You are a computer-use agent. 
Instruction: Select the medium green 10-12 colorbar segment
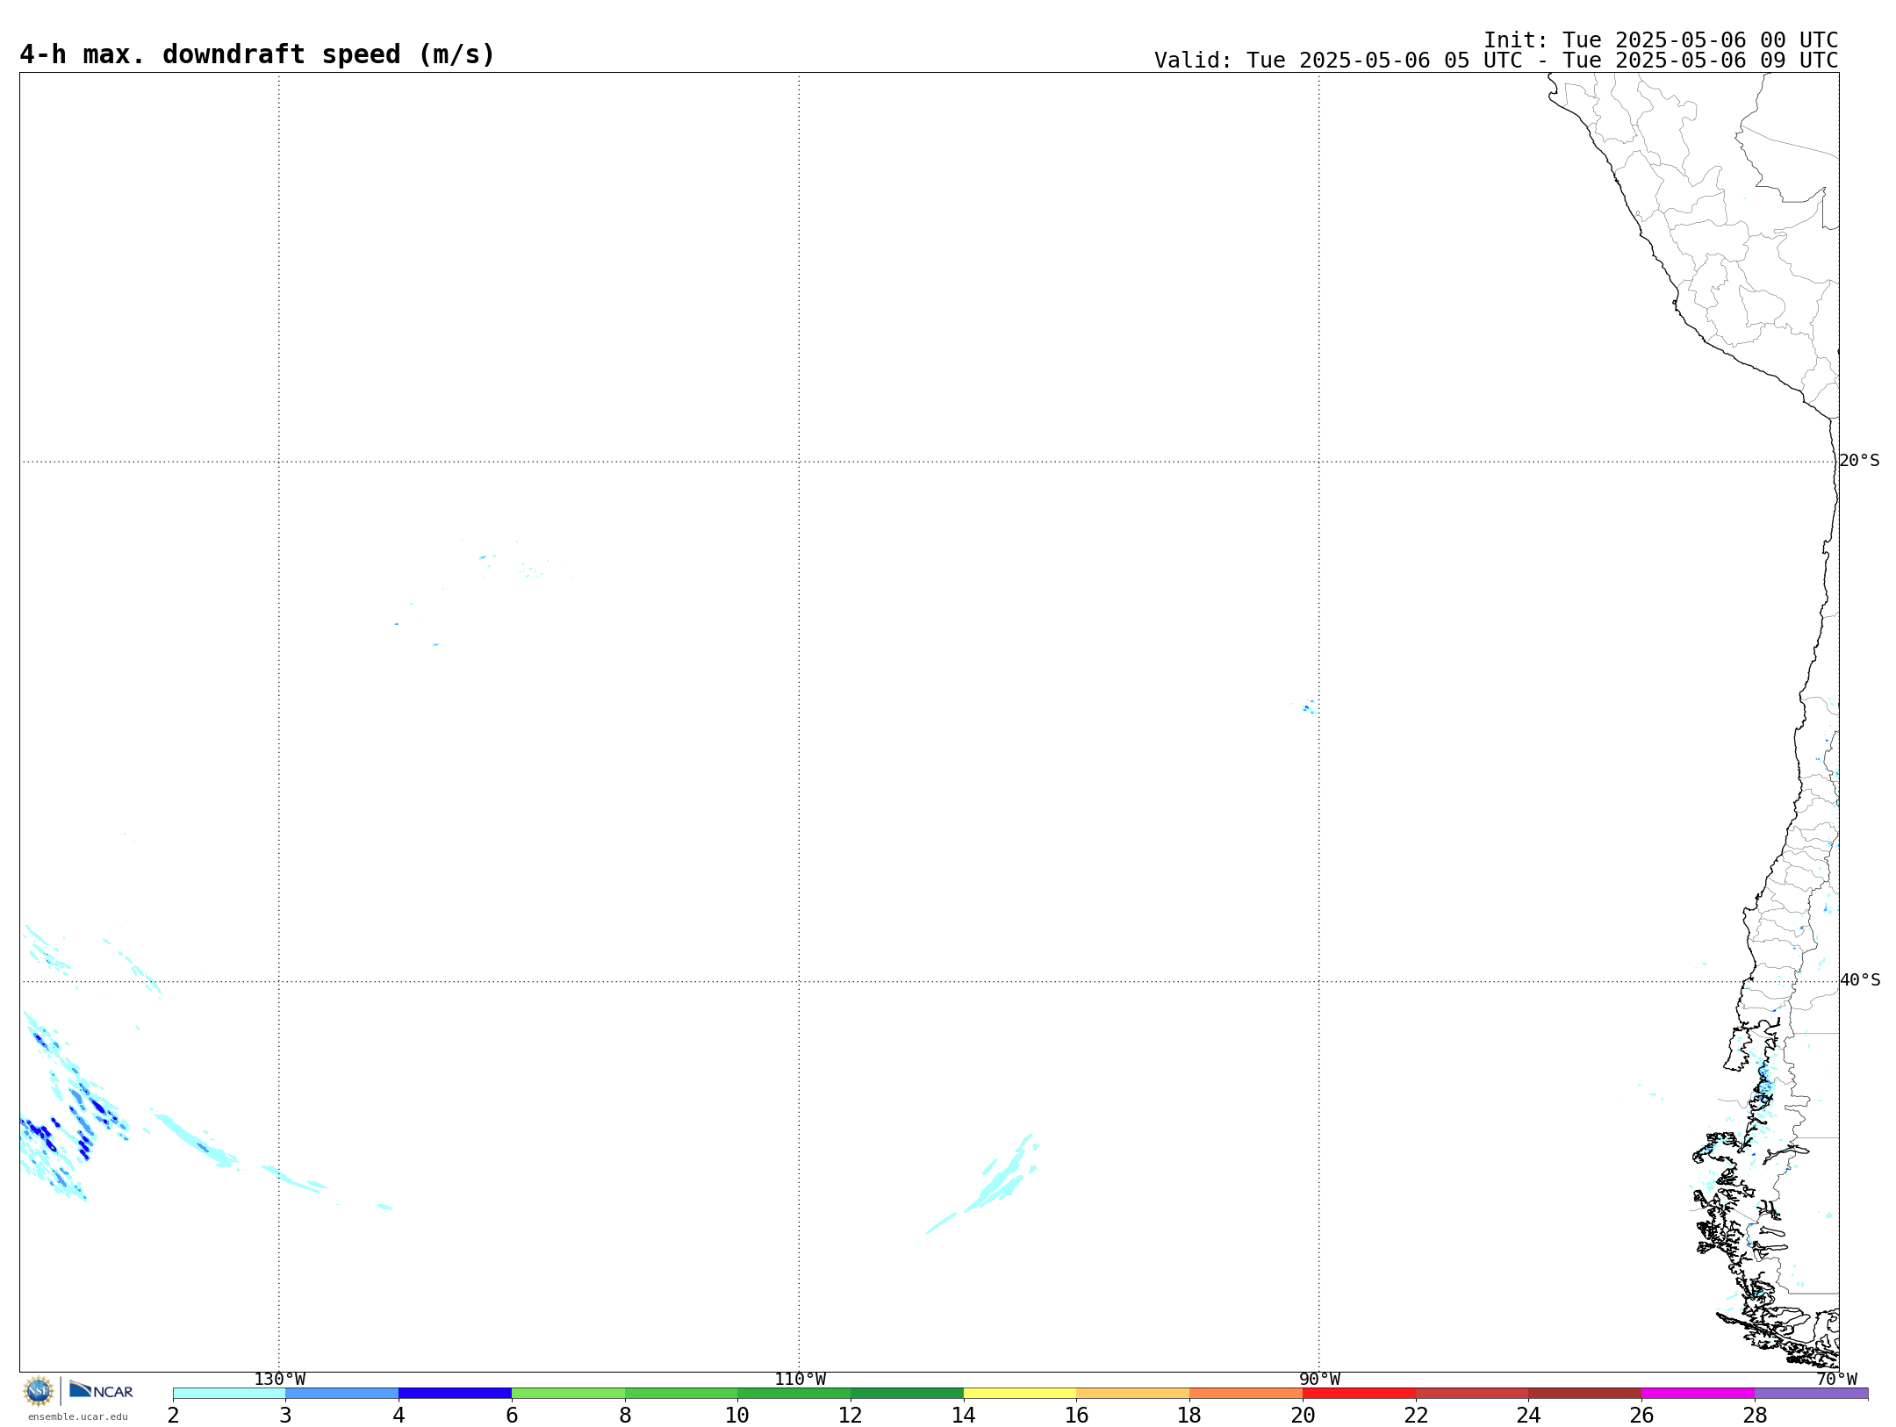(794, 1394)
